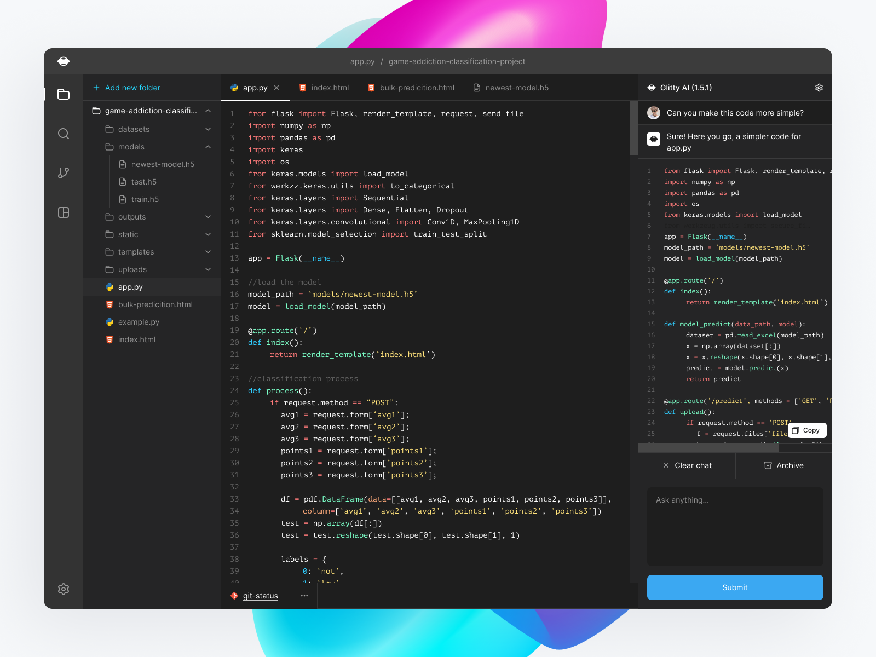Viewport: 876px width, 657px height.
Task: Expand the datasets folder
Action: tap(208, 129)
